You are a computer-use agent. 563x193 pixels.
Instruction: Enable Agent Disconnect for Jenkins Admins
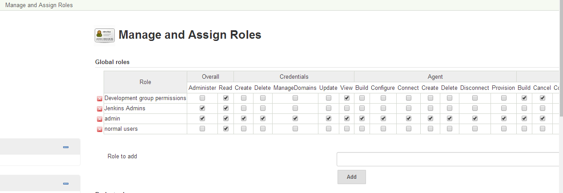tap(475, 108)
